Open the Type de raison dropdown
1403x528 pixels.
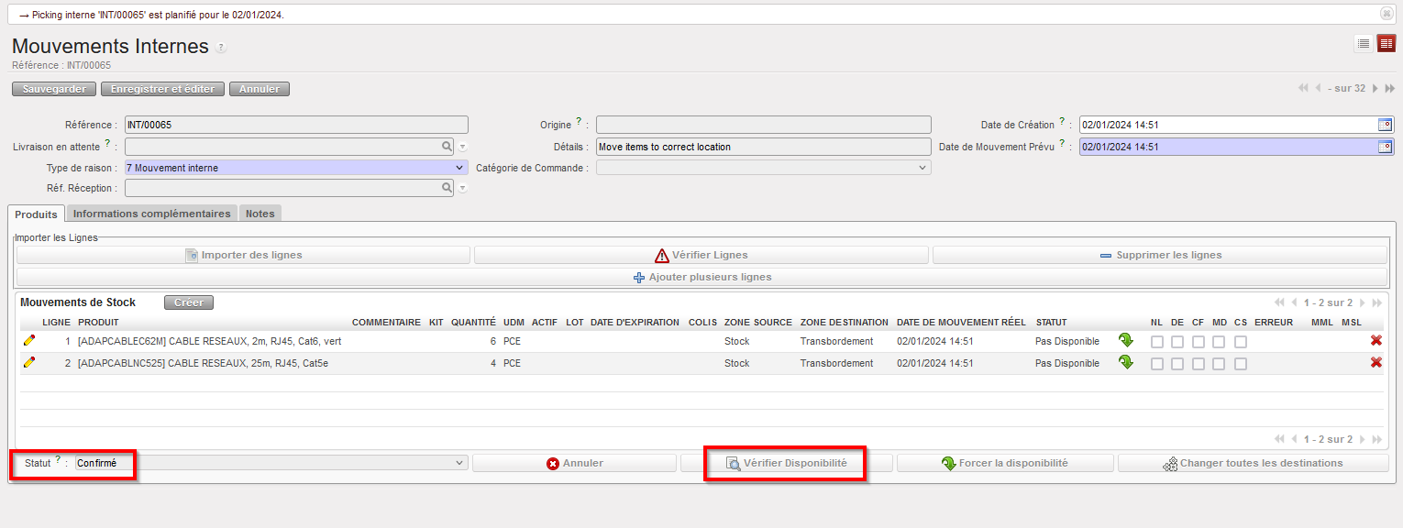[295, 168]
